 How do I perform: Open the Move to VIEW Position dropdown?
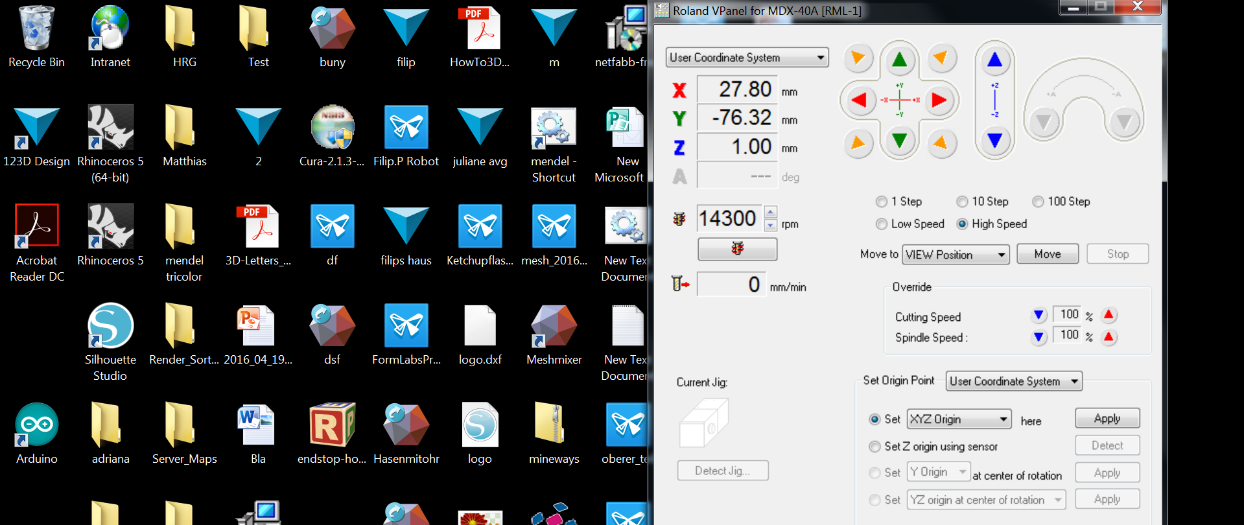(x=956, y=255)
